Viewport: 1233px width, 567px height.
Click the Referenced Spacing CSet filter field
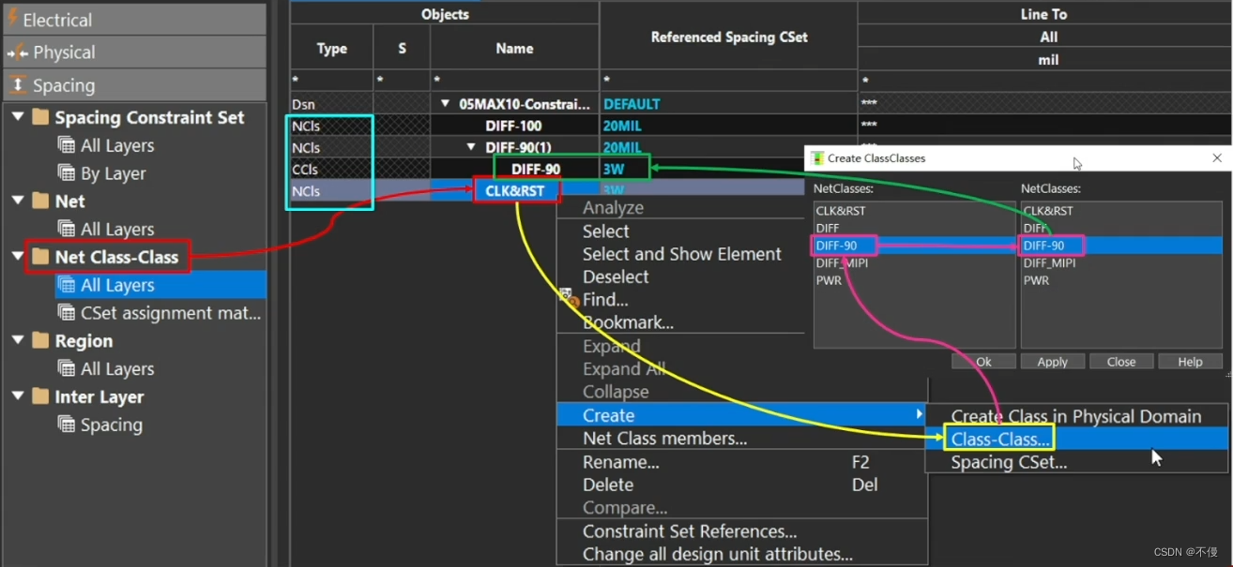tap(728, 82)
